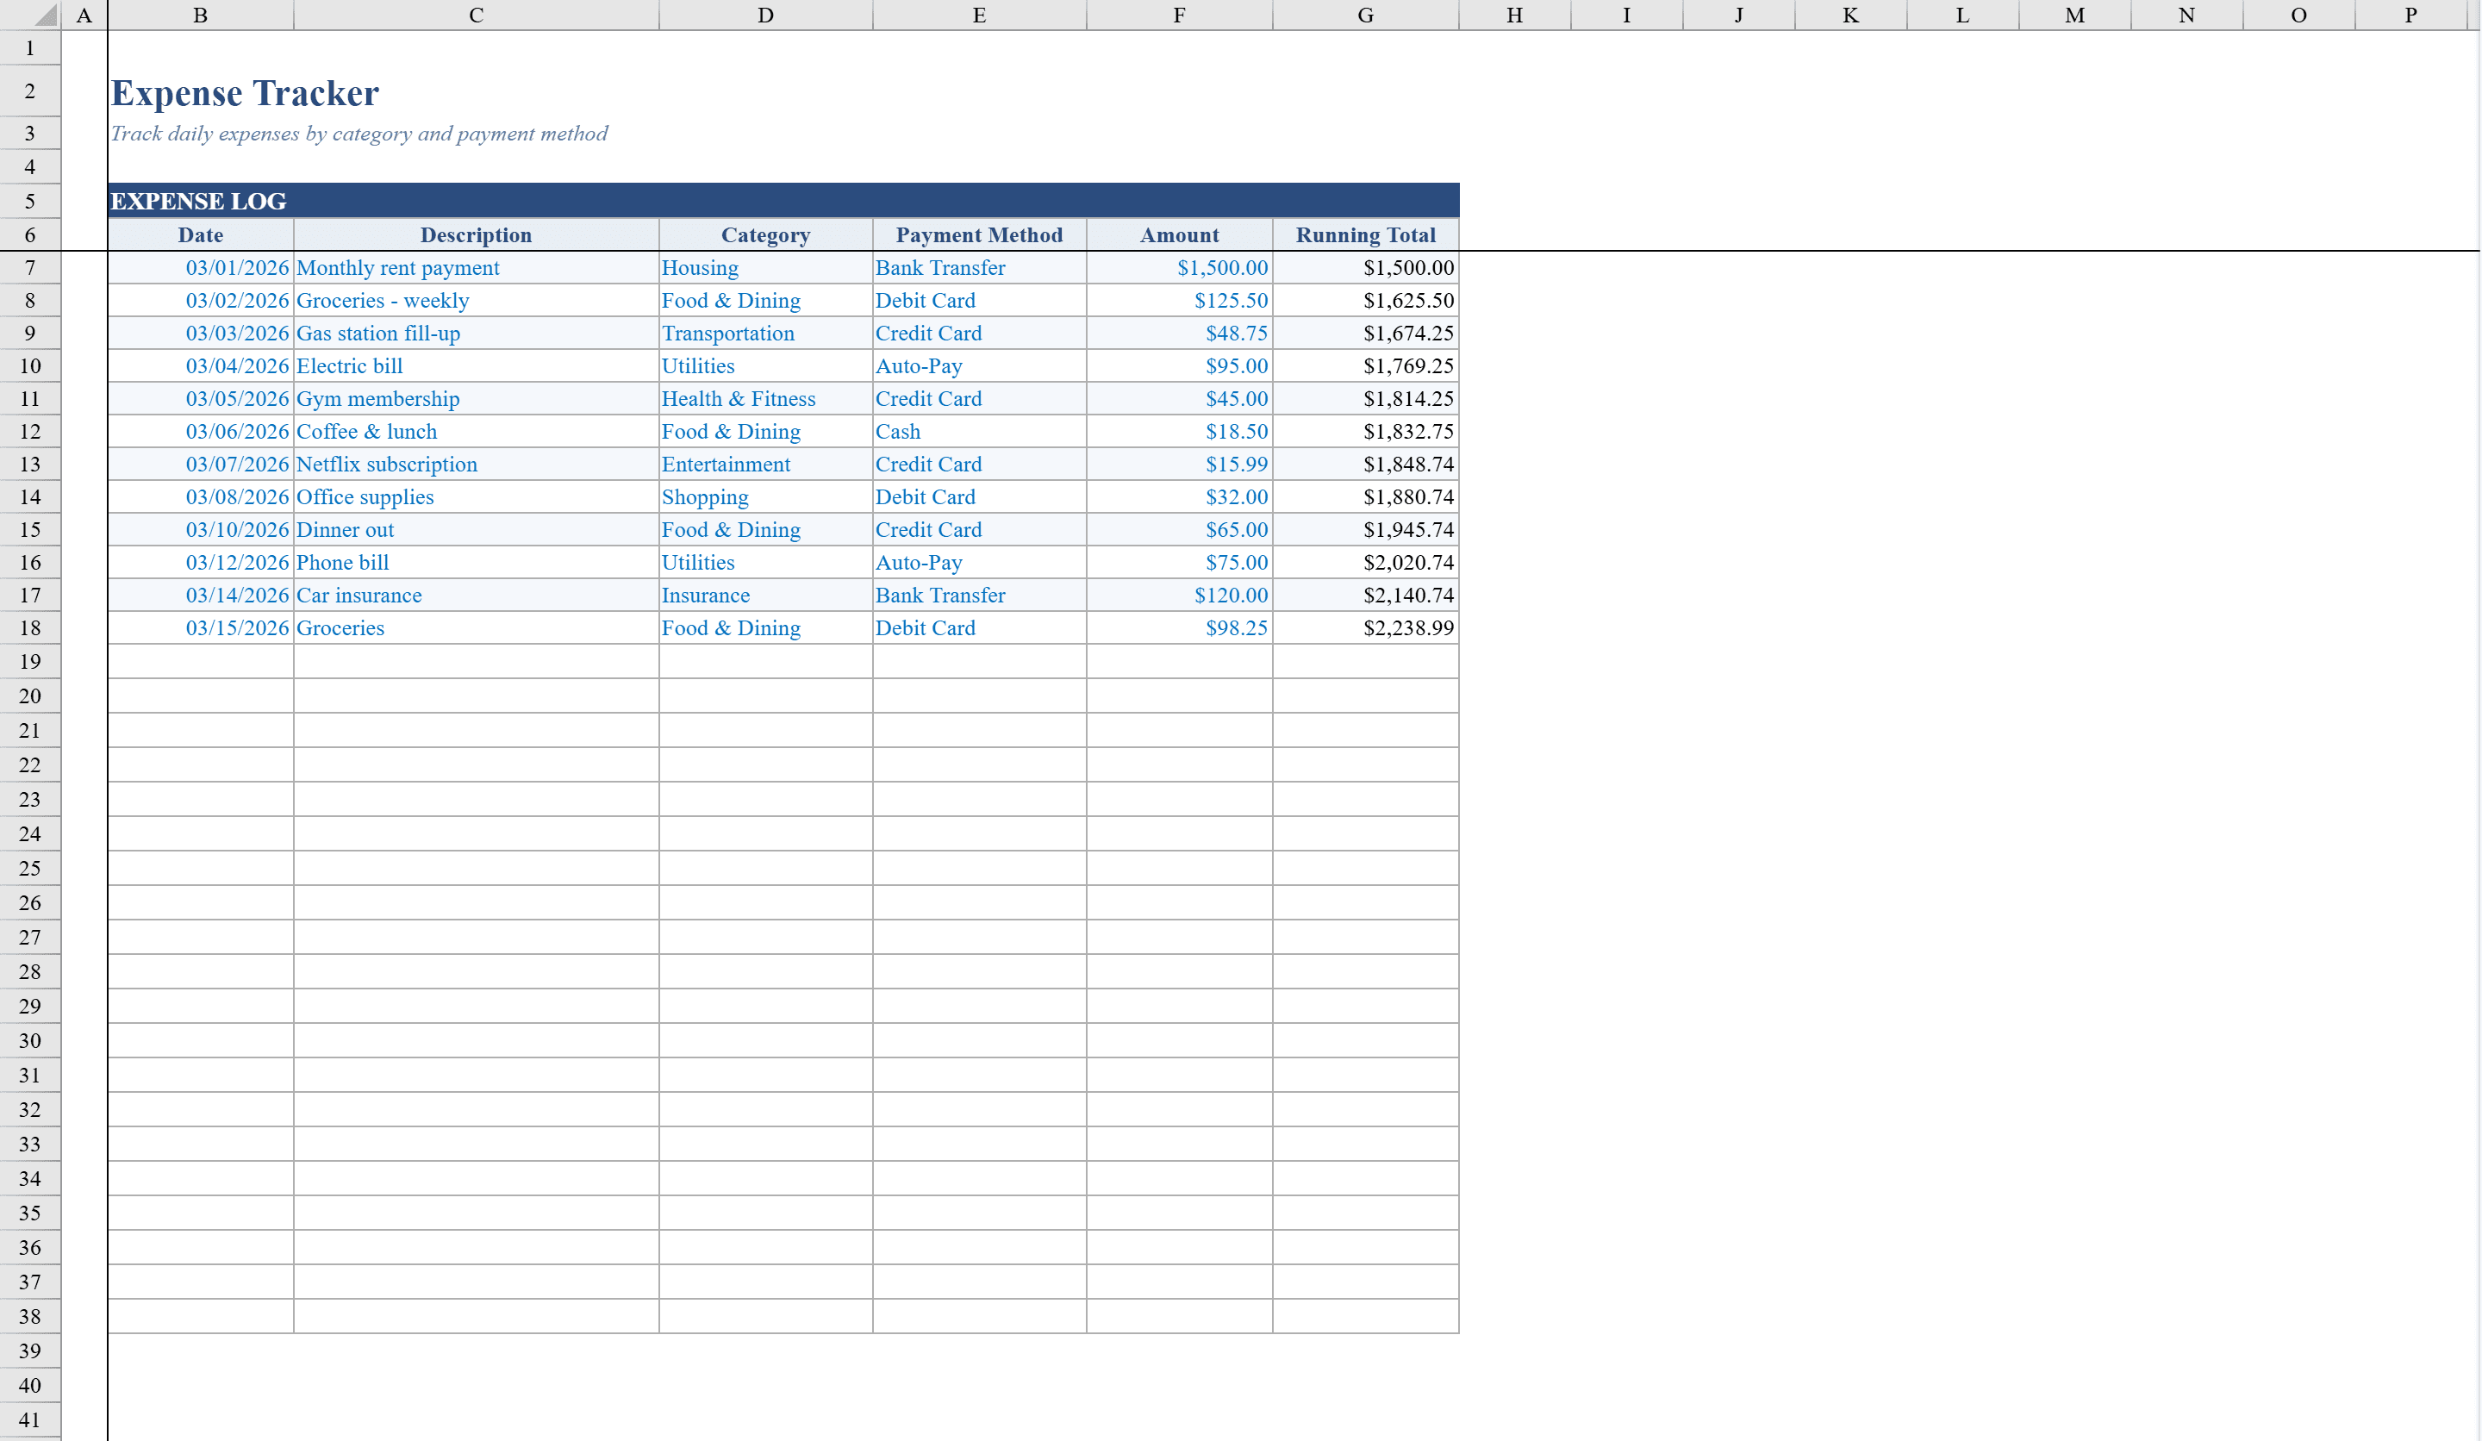Click the Expense Tracker title cell

244,91
